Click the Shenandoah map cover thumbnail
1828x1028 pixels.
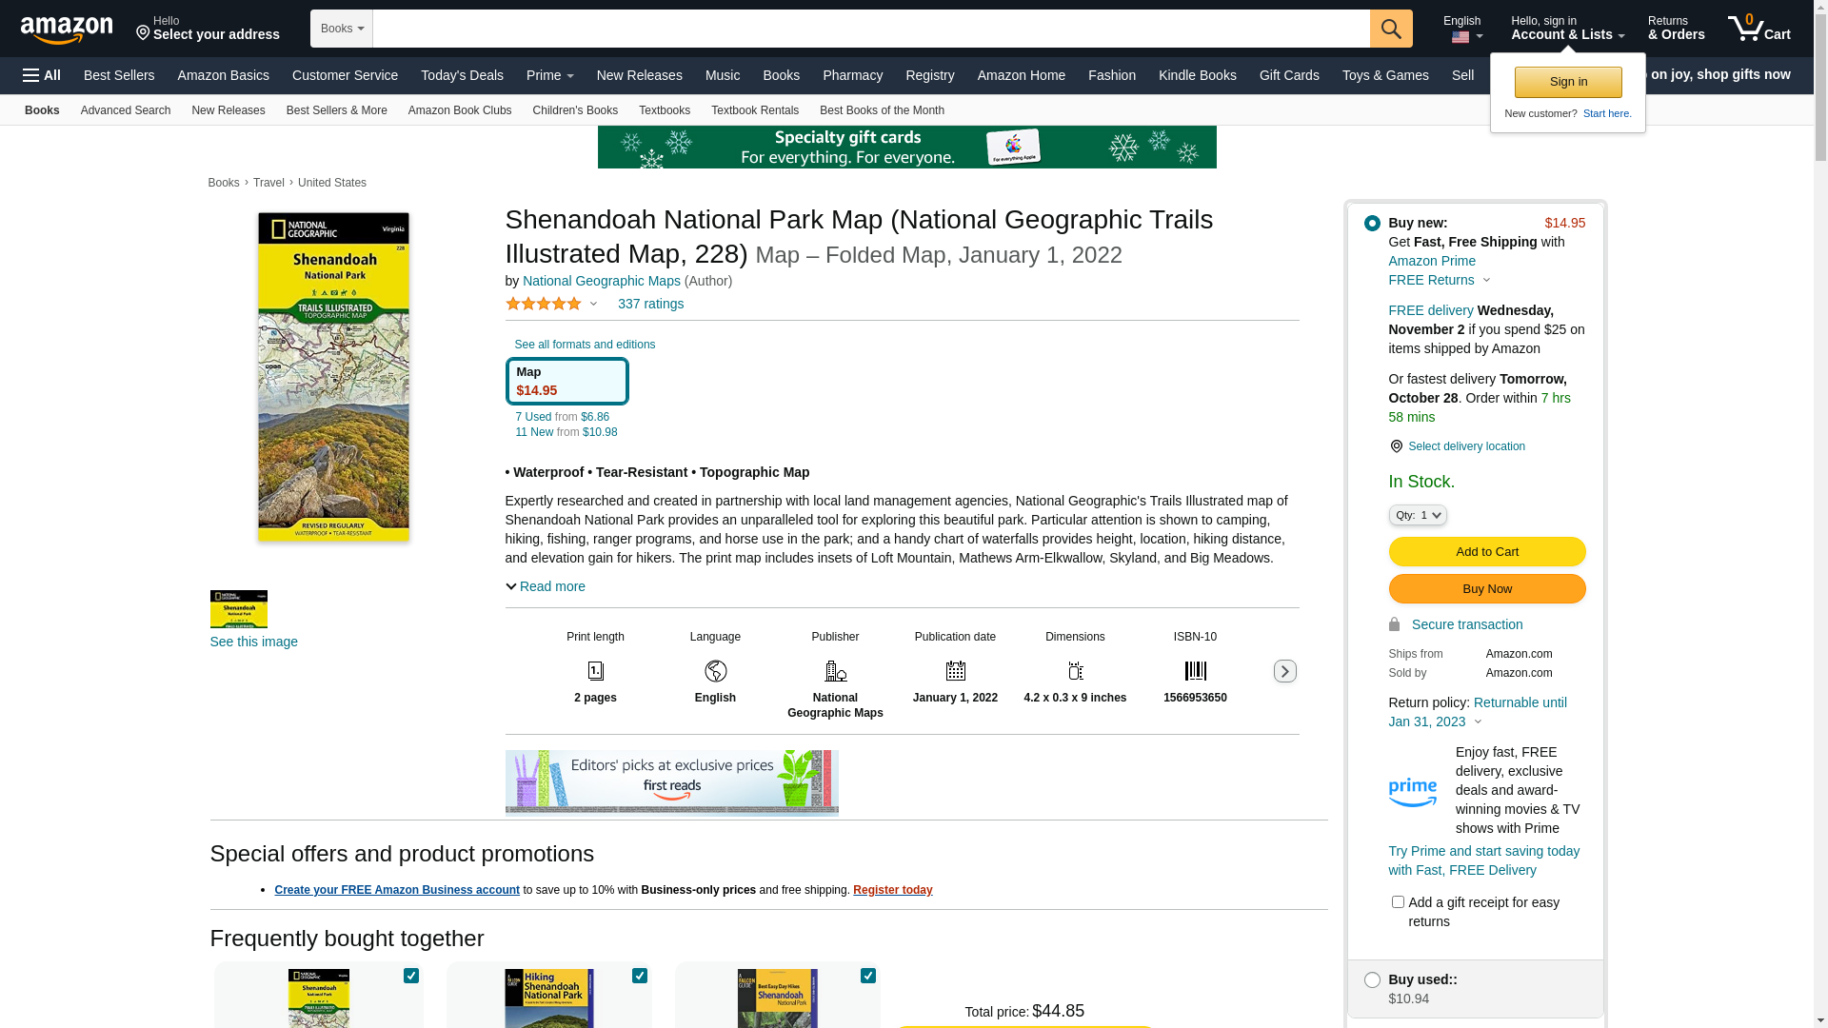(x=238, y=609)
